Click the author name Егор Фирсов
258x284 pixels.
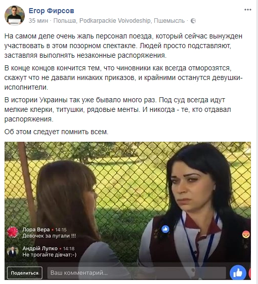(x=52, y=11)
